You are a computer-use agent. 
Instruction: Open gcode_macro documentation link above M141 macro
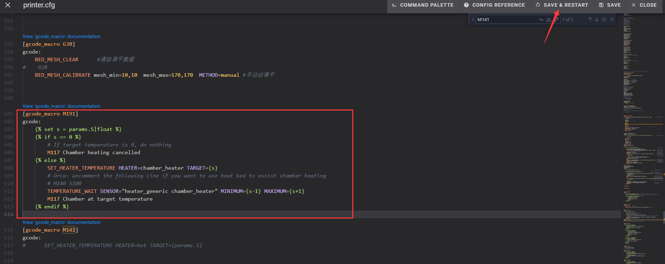click(61, 222)
